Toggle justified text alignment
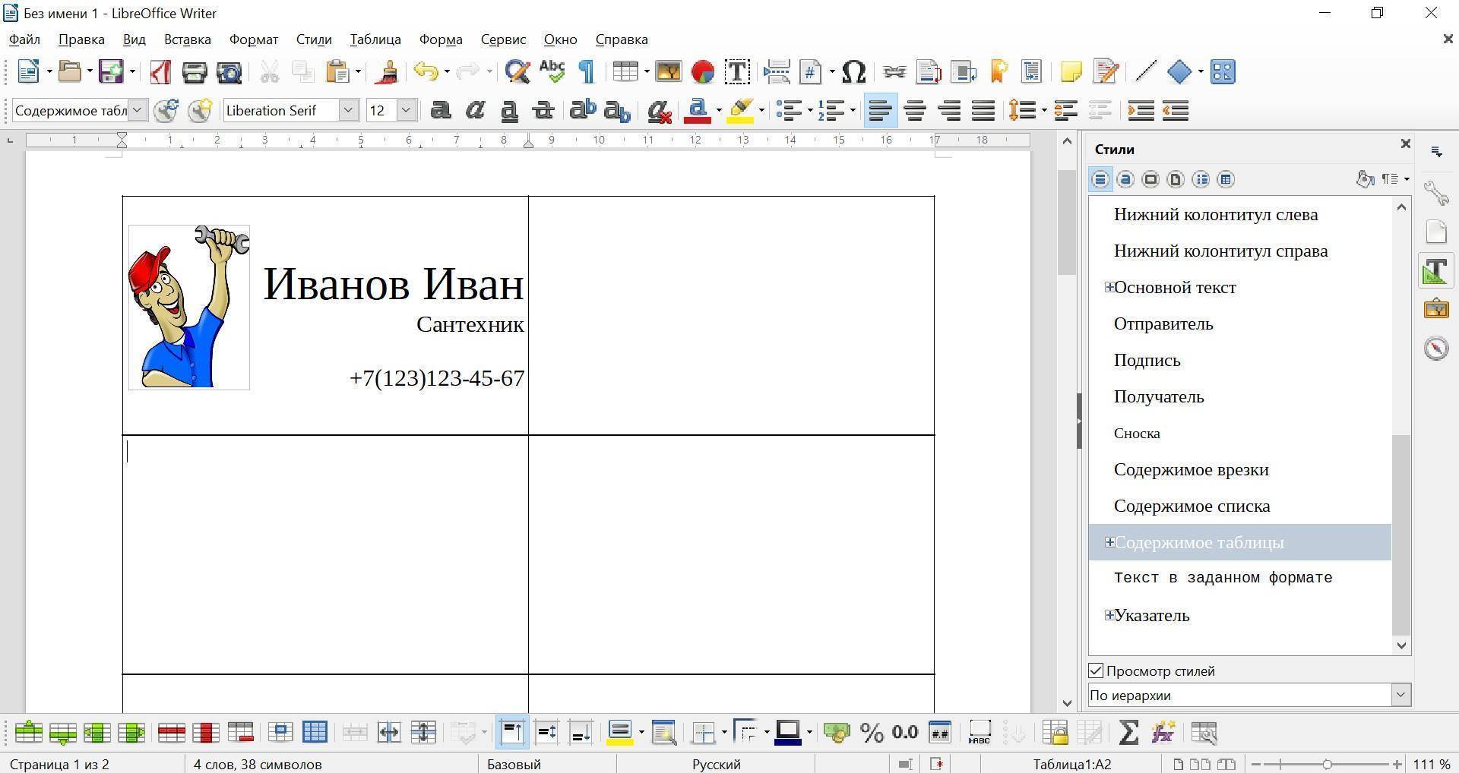The height and width of the screenshot is (773, 1459). point(983,111)
